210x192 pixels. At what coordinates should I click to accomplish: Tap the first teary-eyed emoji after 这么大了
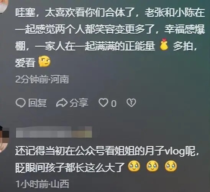134,166
